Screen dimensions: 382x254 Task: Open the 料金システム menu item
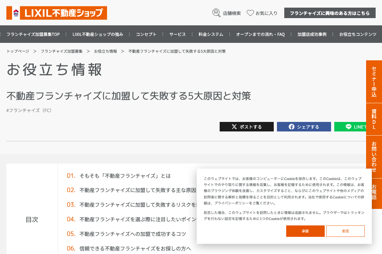pyautogui.click(x=211, y=34)
